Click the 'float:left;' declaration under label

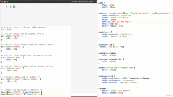(108, 5)
